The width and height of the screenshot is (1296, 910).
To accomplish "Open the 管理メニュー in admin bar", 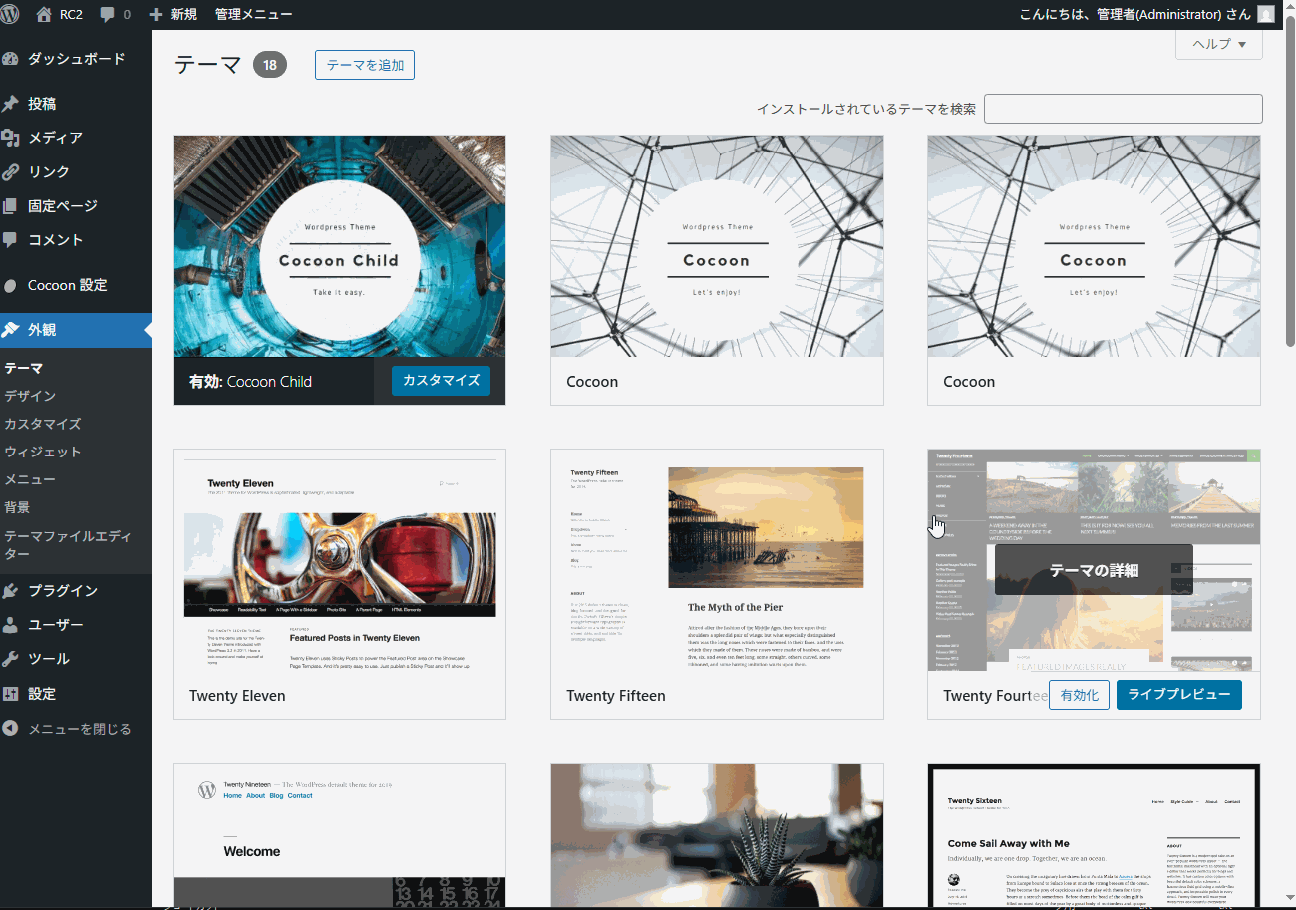I will coord(253,14).
